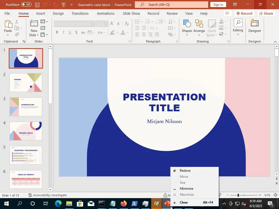This screenshot has height=209, width=279.
Task: Increase font size with the A icon
Action: (112, 23)
